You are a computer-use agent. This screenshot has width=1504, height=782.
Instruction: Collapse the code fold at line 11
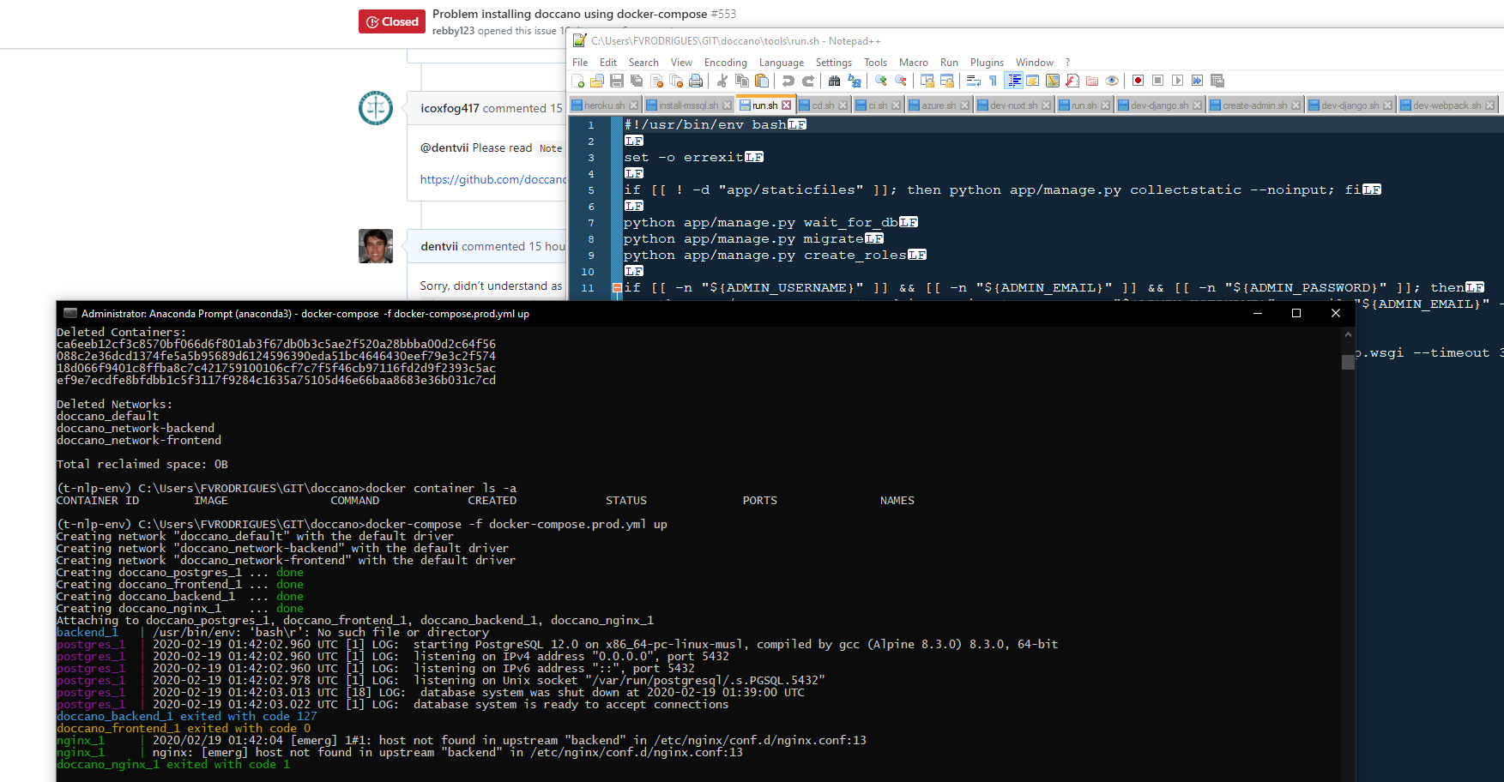click(x=617, y=287)
